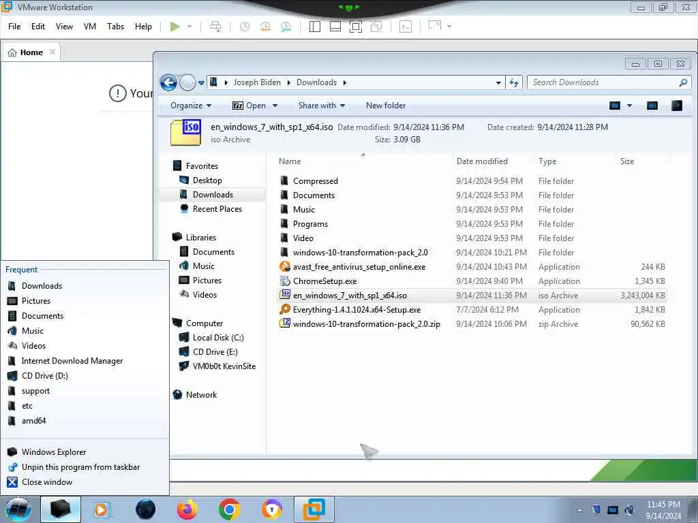Screen dimensions: 698x523
Task: Click the stretch guest display icon
Action: [x=434, y=27]
